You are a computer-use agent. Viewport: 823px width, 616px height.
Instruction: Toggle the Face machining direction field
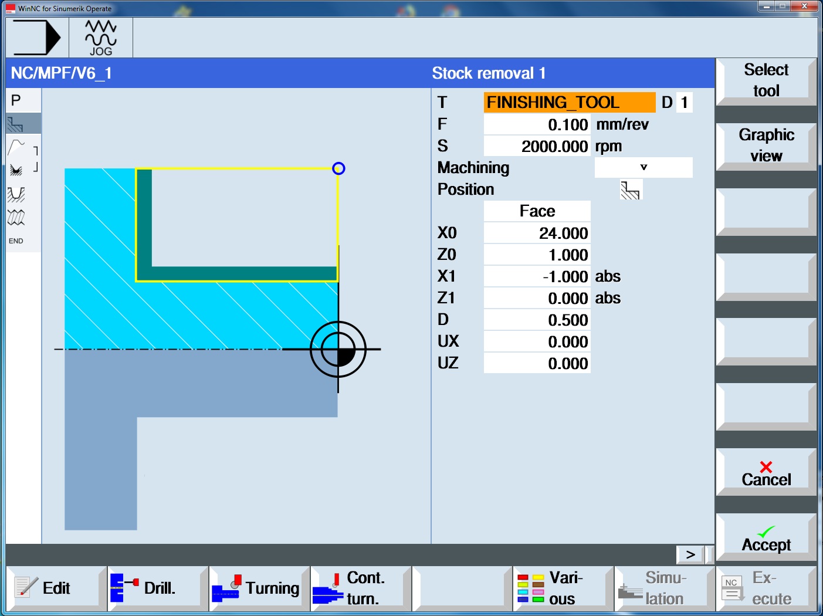point(537,211)
